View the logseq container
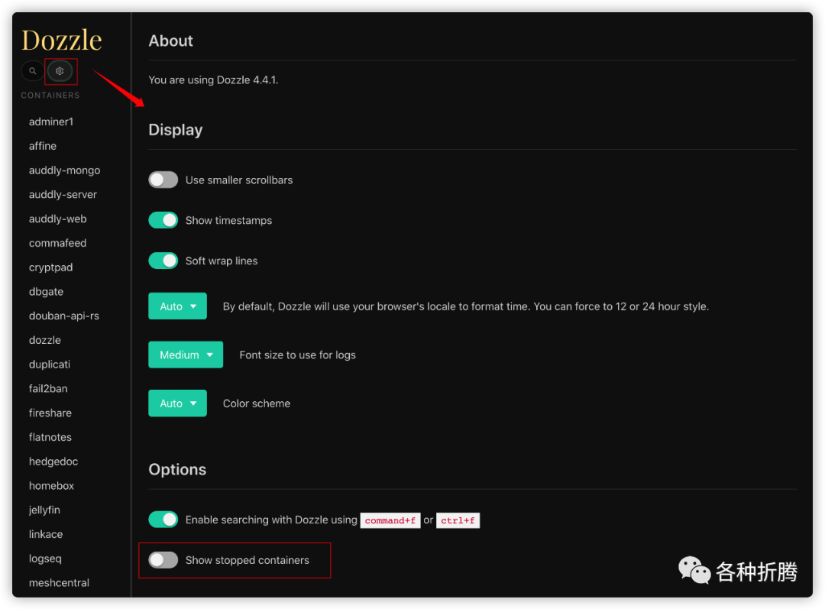This screenshot has height=609, width=825. click(45, 559)
